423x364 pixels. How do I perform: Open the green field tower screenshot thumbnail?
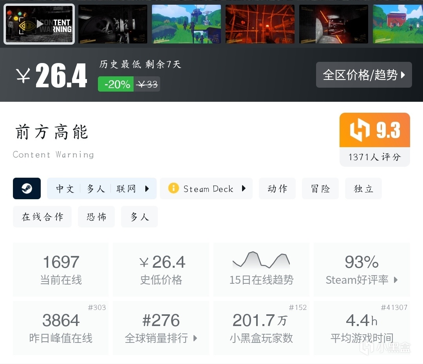(186, 24)
